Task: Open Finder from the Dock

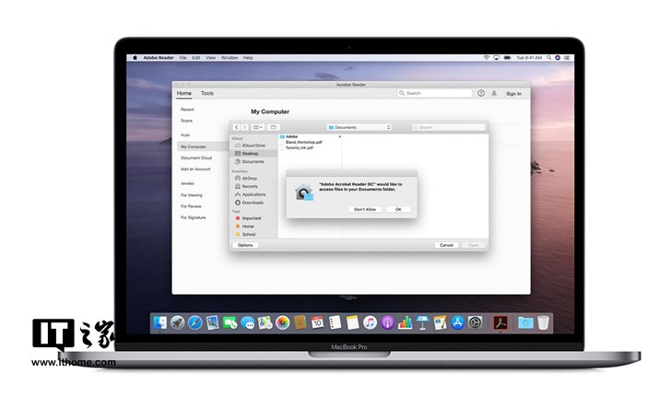Action: [x=160, y=322]
